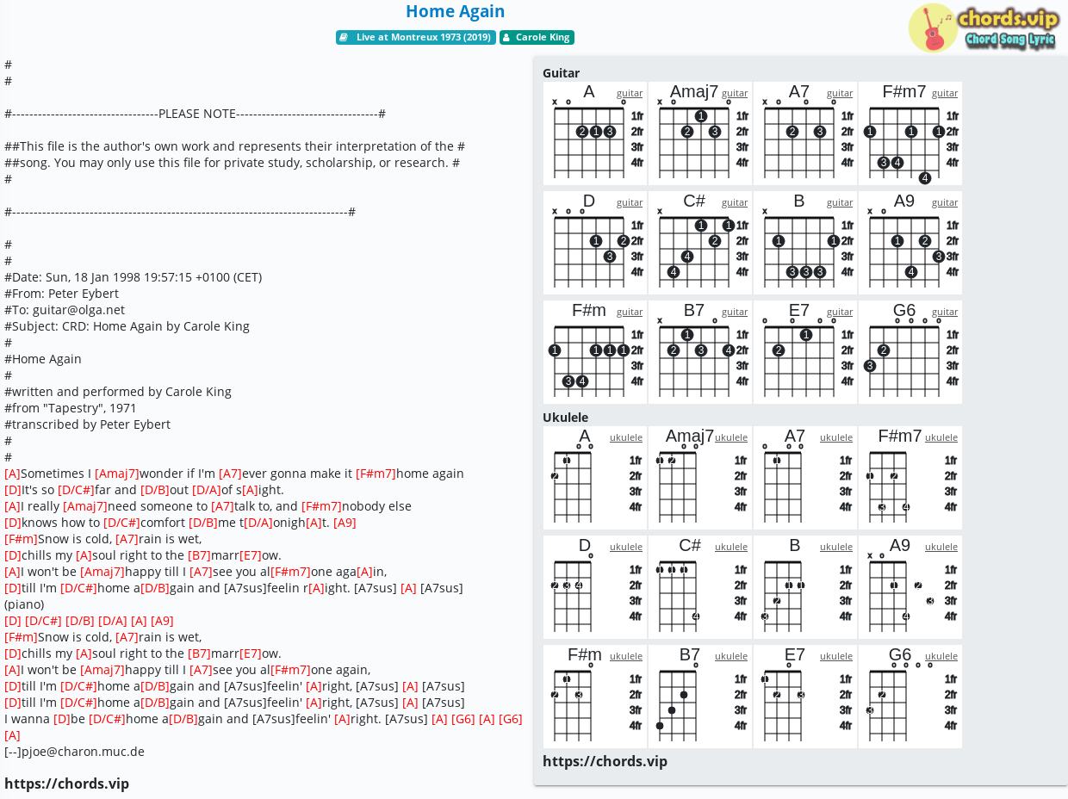
Task: Open https://chords.vip link under ukulele diagrams
Action: (x=605, y=761)
